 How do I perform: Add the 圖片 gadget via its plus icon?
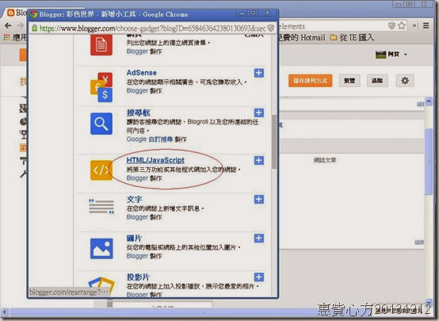[259, 239]
